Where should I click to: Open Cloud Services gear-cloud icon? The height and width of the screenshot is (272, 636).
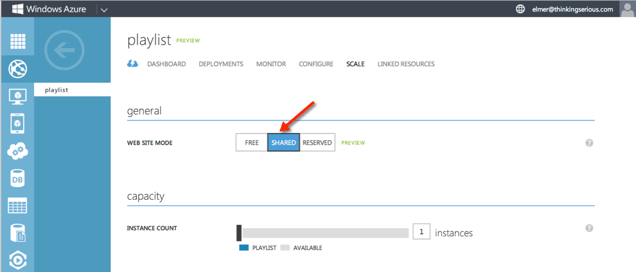click(18, 151)
